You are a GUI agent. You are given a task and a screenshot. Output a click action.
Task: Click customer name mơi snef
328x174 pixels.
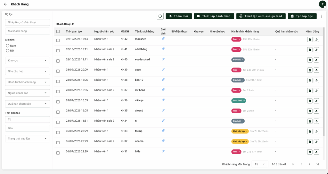click(140, 39)
